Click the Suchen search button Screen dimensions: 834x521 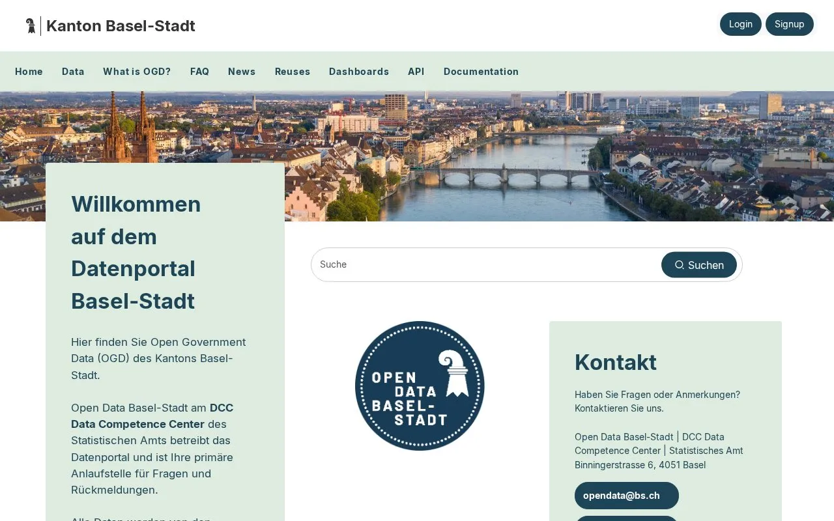[699, 265]
